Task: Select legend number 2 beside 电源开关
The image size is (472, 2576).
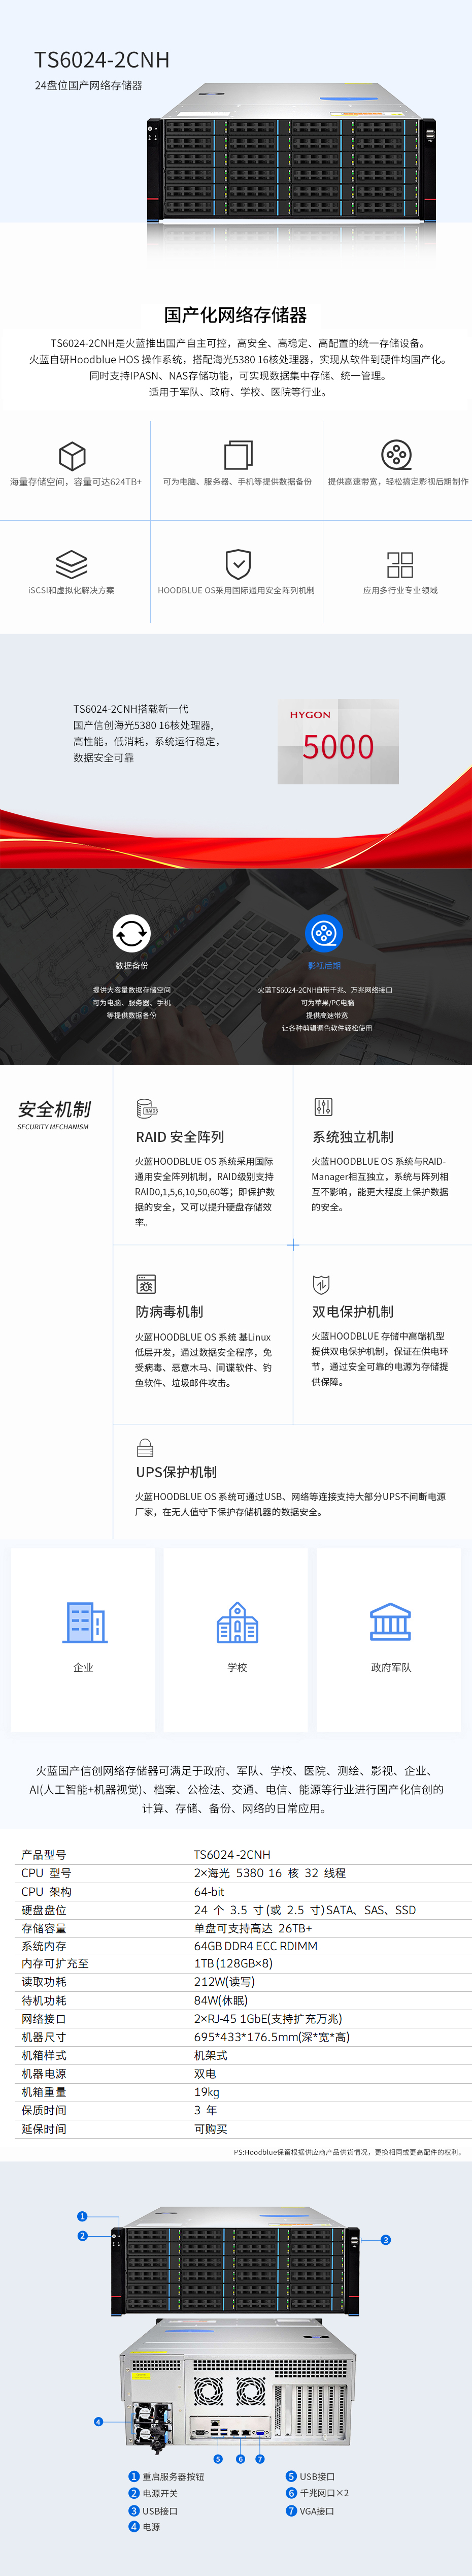Action: [134, 2494]
